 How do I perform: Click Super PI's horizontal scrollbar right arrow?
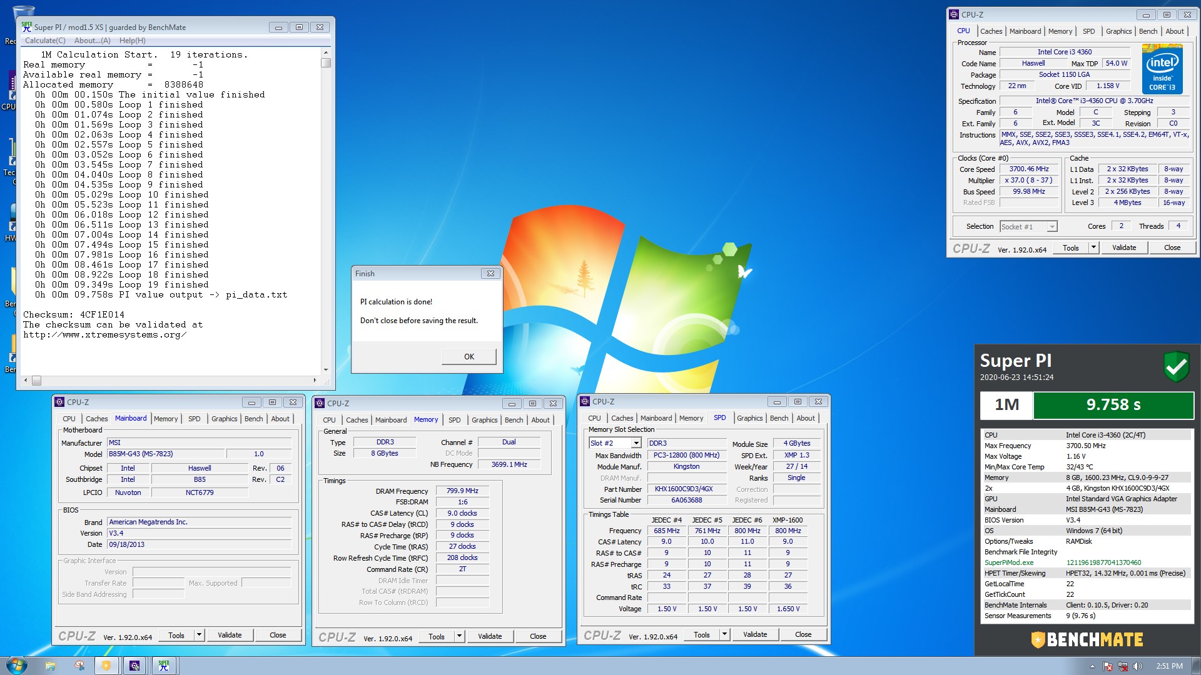(x=315, y=380)
